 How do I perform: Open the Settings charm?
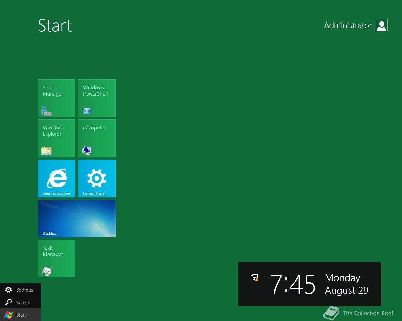pyautogui.click(x=20, y=290)
